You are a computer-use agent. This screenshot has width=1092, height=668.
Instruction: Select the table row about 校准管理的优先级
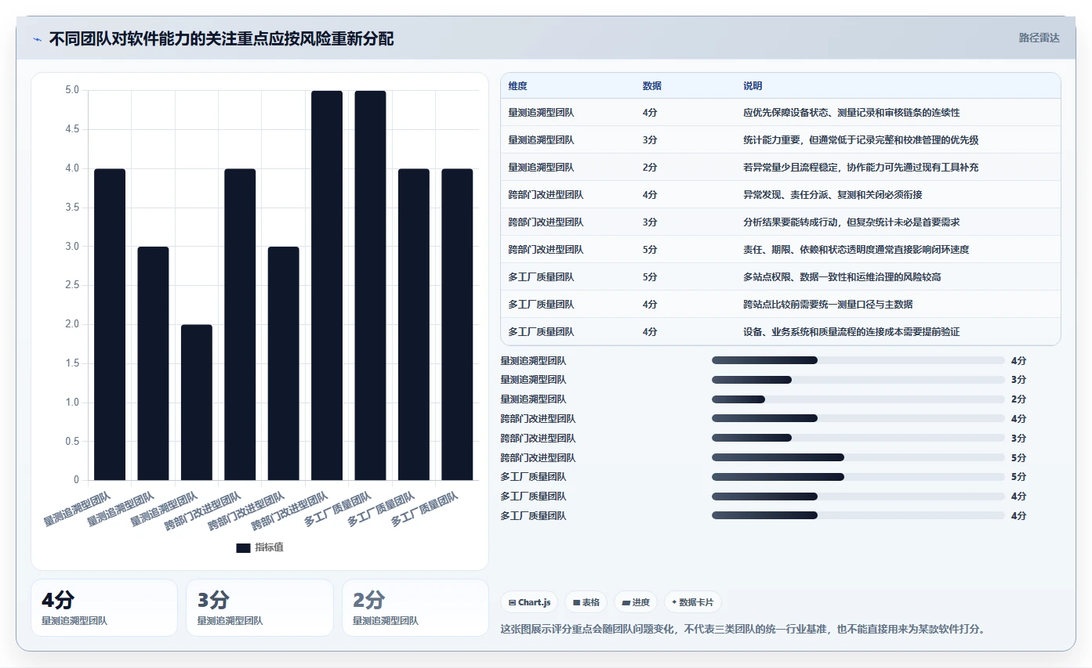tap(780, 140)
